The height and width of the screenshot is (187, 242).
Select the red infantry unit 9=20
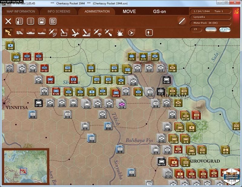click(178, 149)
